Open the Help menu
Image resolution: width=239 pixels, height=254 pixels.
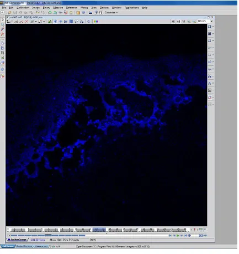145,8
